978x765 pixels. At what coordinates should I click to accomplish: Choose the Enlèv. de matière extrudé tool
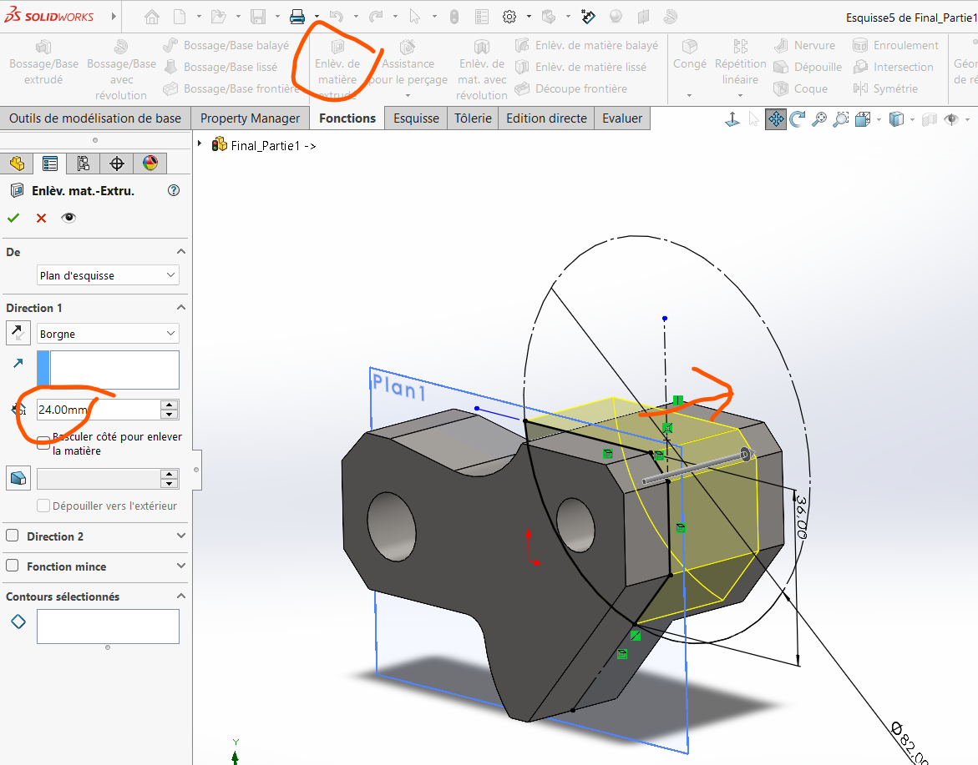337,70
